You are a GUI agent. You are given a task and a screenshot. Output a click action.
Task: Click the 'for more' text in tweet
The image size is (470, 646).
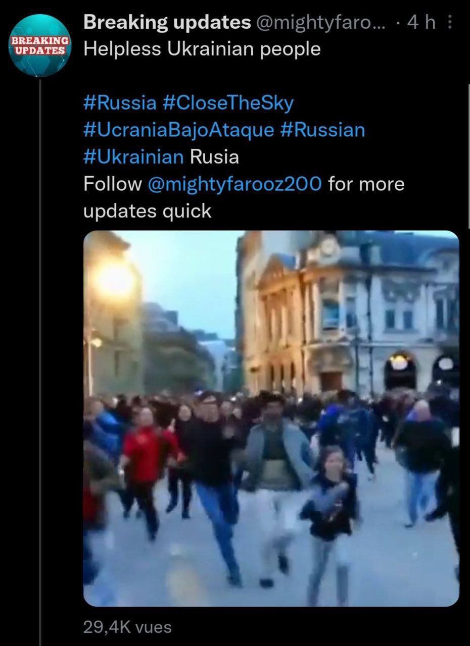(366, 184)
